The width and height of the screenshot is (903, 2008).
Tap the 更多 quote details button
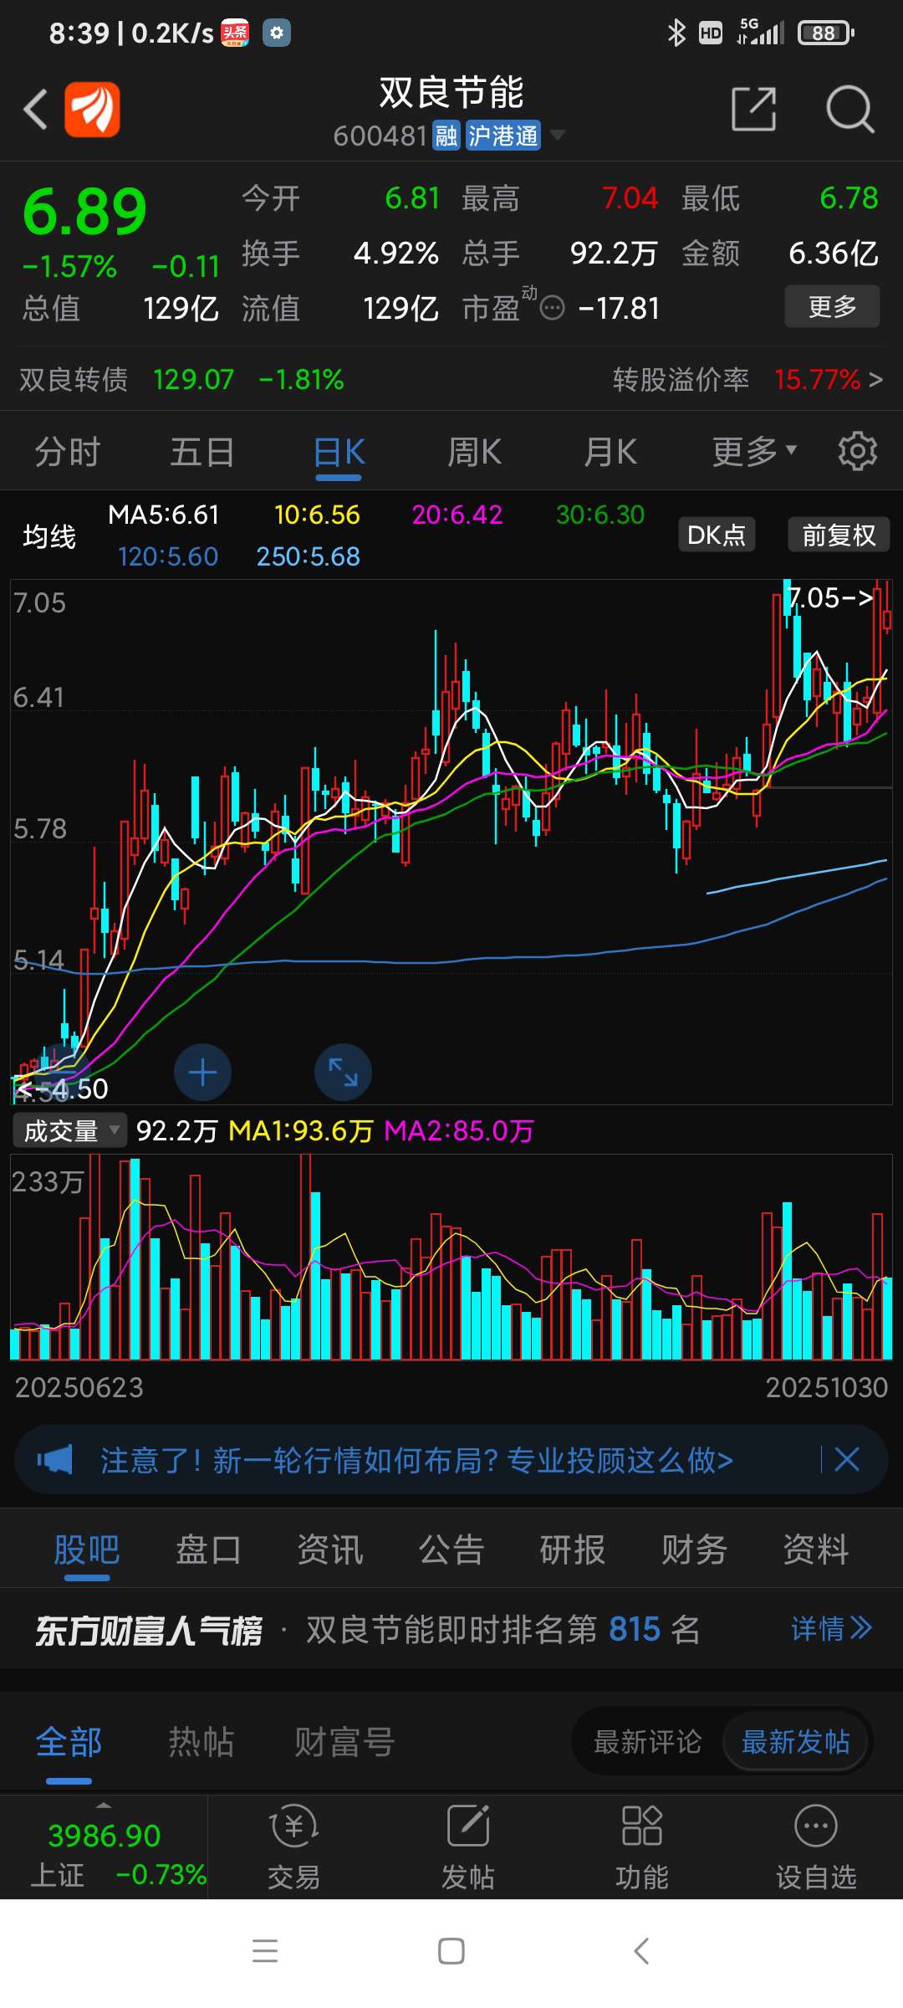pos(832,306)
